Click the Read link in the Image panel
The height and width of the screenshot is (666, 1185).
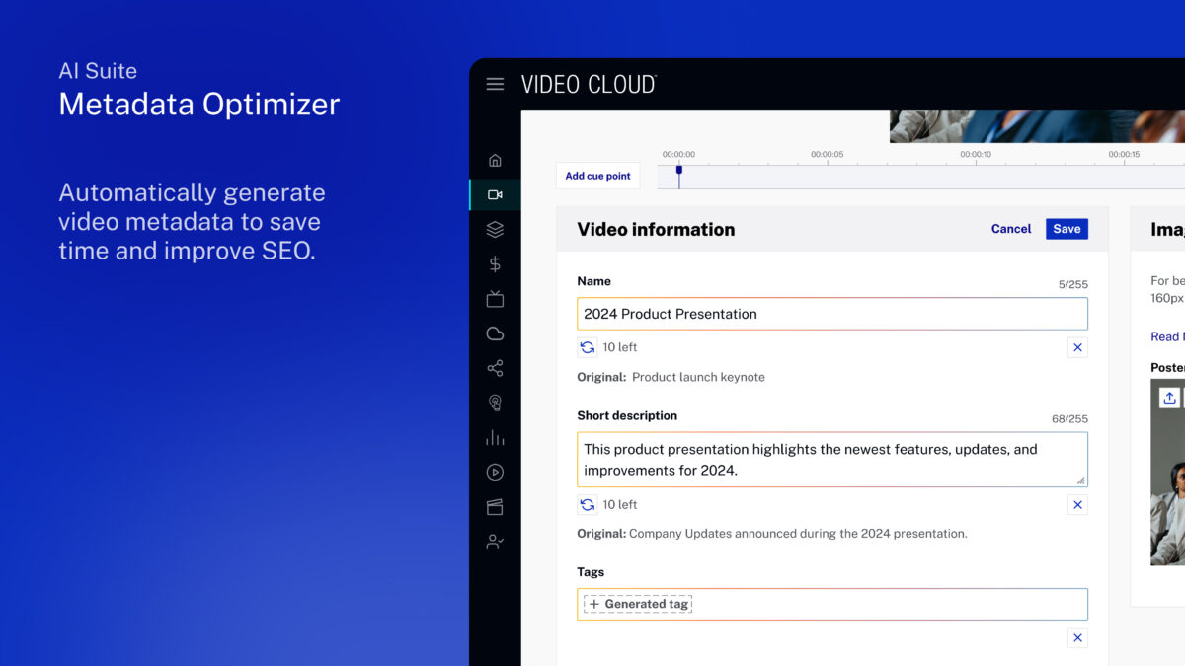[1164, 336]
